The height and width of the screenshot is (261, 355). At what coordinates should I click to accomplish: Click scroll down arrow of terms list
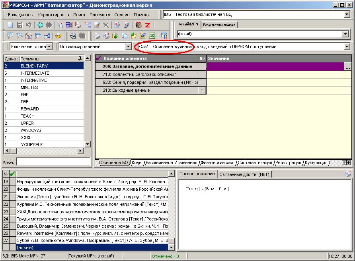[88, 144]
